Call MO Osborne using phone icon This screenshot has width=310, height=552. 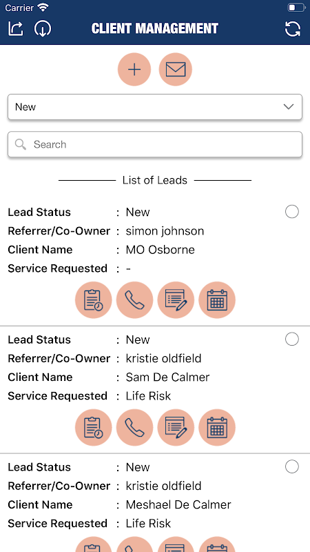(x=134, y=300)
